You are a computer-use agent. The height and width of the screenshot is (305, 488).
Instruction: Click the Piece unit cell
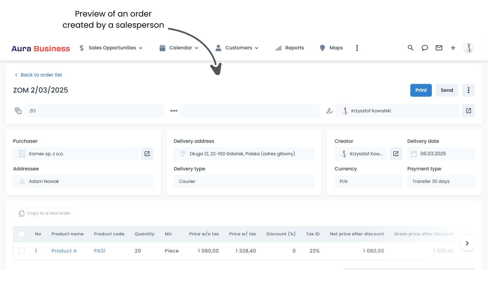coord(172,251)
